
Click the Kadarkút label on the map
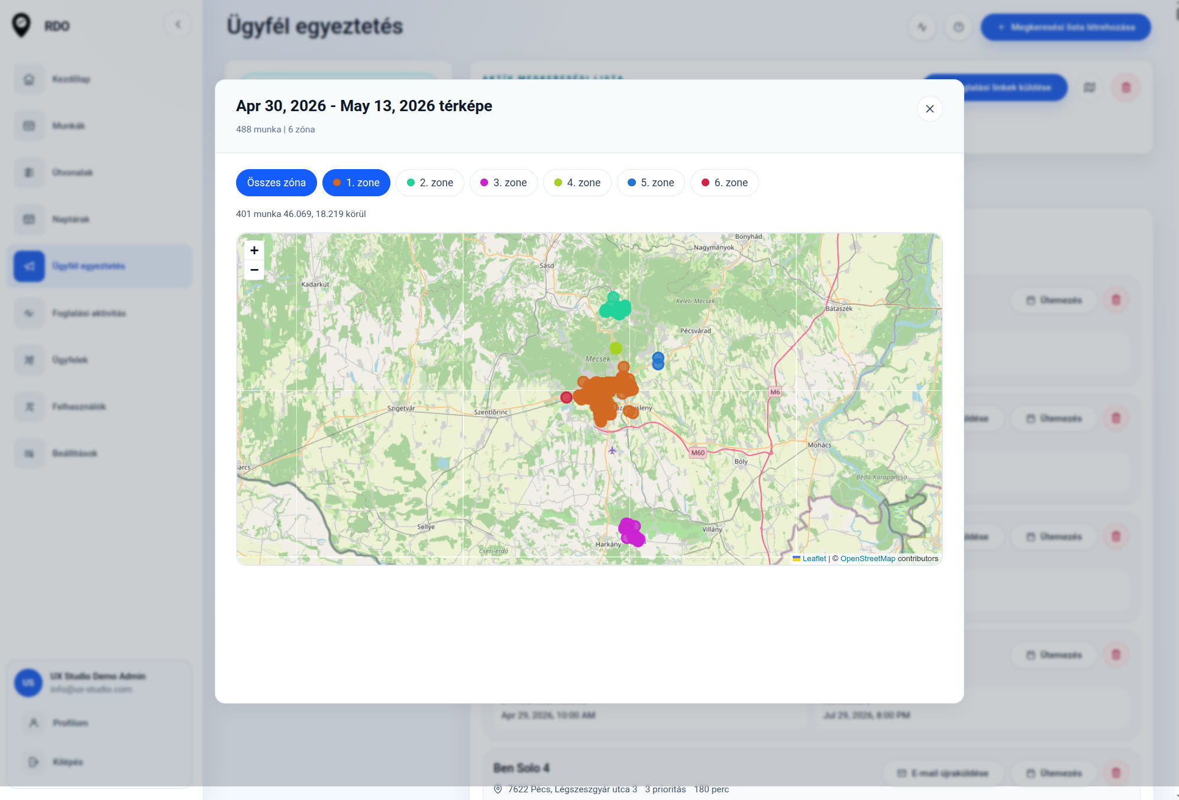coord(315,284)
